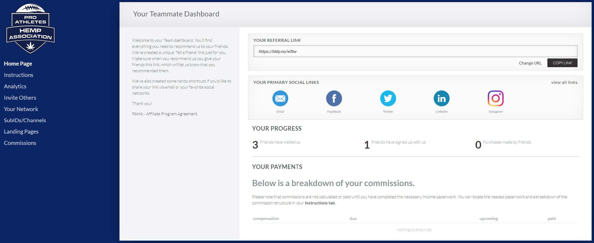
Task: Click the Instructions tab link in the payments note
Action: (x=320, y=203)
